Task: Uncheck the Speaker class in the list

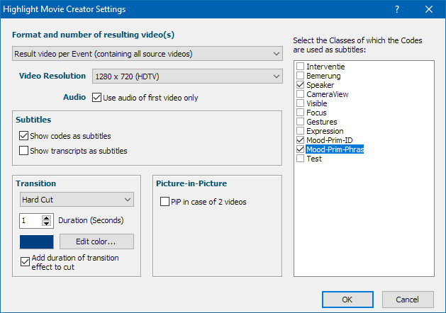Action: (301, 85)
